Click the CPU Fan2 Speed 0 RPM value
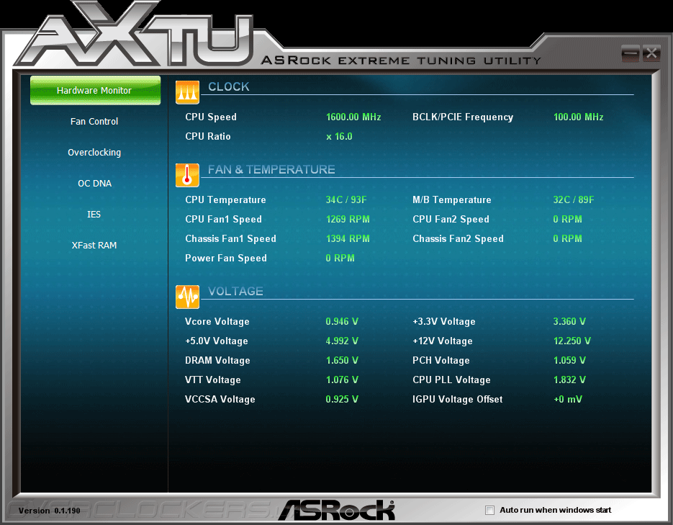673x525 pixels. pyautogui.click(x=567, y=220)
